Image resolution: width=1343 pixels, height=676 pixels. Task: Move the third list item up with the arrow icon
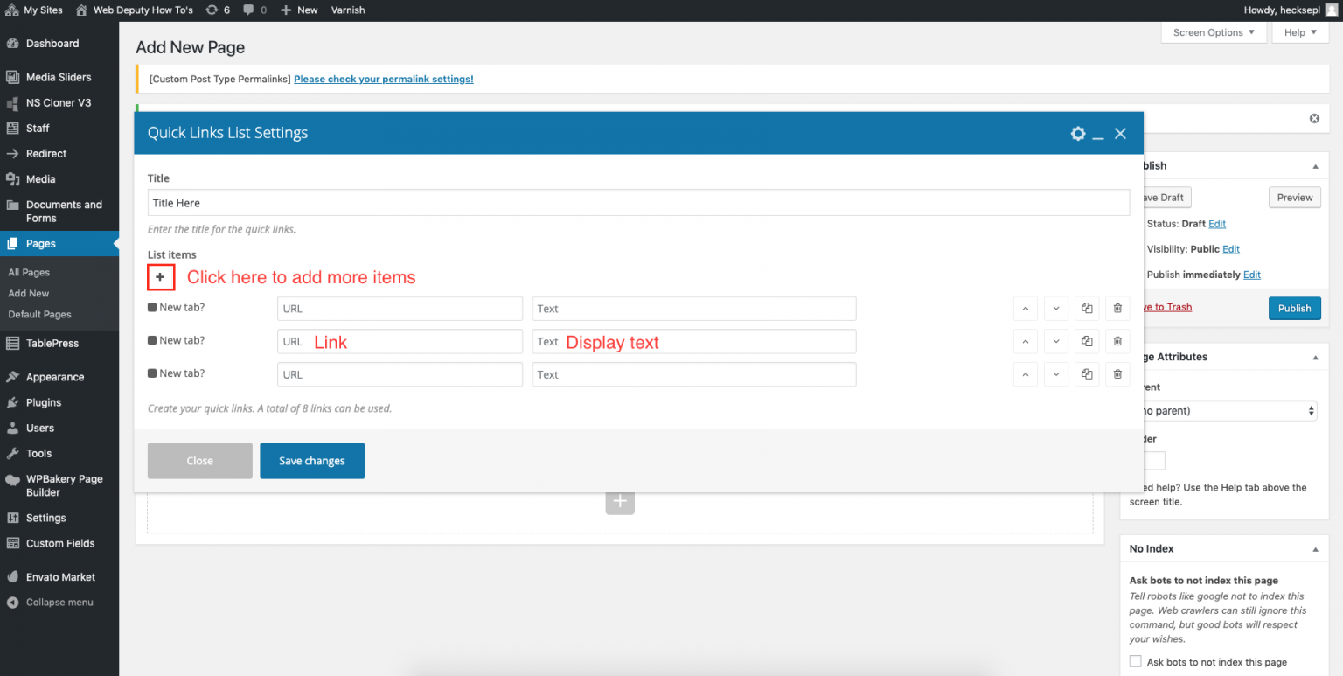coord(1025,374)
